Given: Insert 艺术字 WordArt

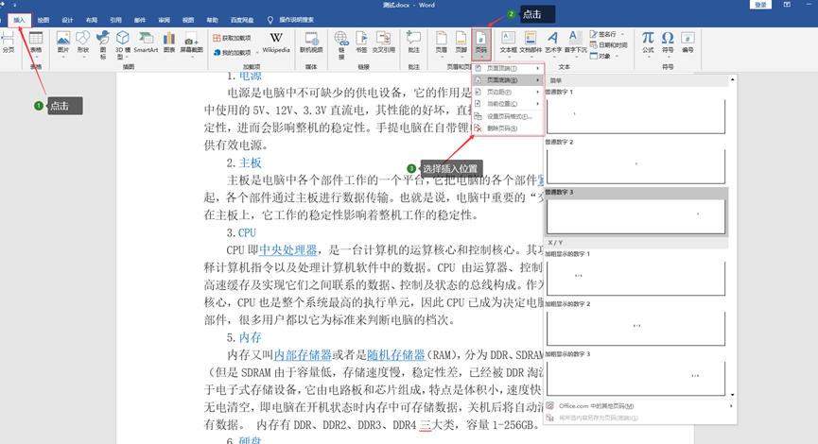Looking at the screenshot, I should 553,43.
